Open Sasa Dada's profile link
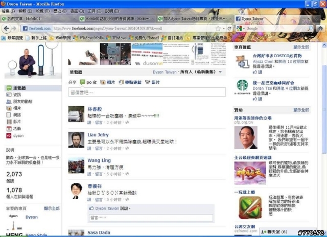Viewport: 327px width, 237px height. point(99,232)
